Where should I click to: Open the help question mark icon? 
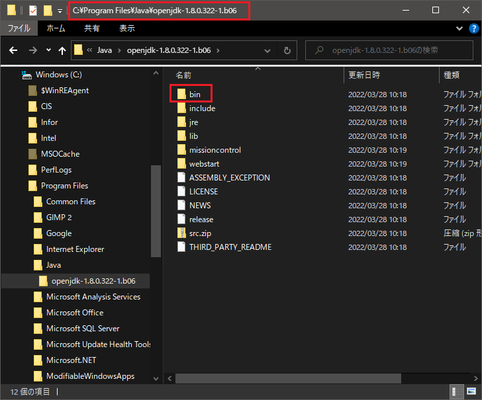coord(473,28)
